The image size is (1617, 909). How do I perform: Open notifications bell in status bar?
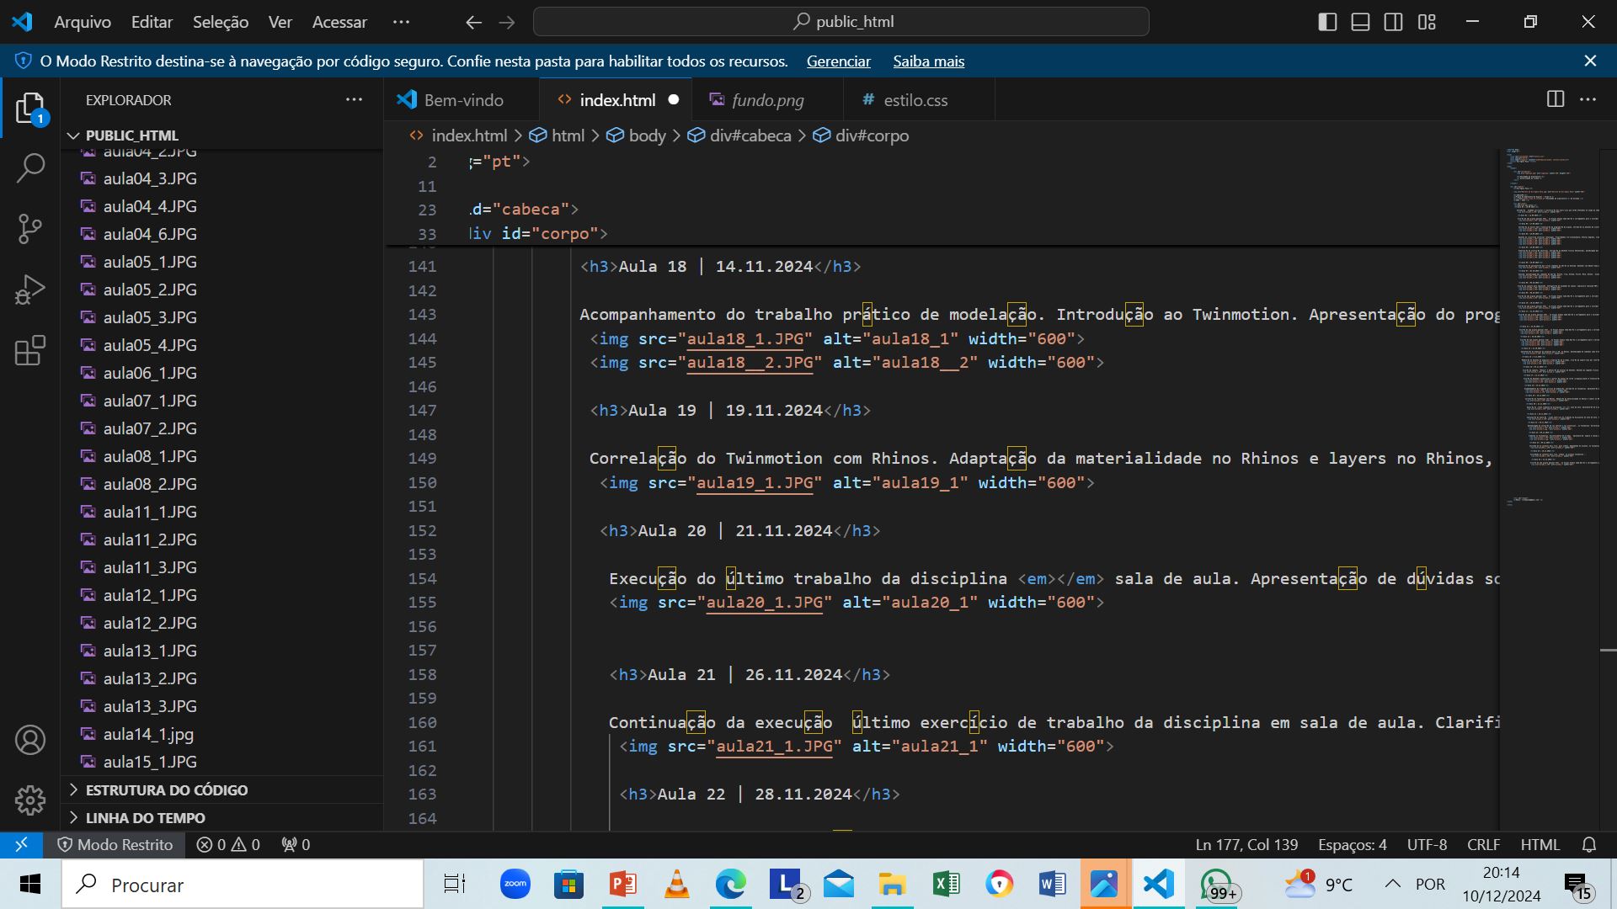1589,844
